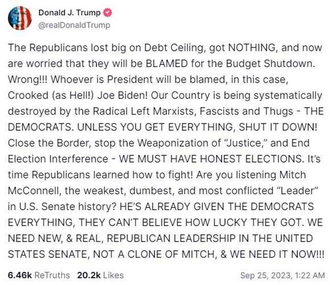Visit the @realDonaldTrump handle link

point(75,25)
